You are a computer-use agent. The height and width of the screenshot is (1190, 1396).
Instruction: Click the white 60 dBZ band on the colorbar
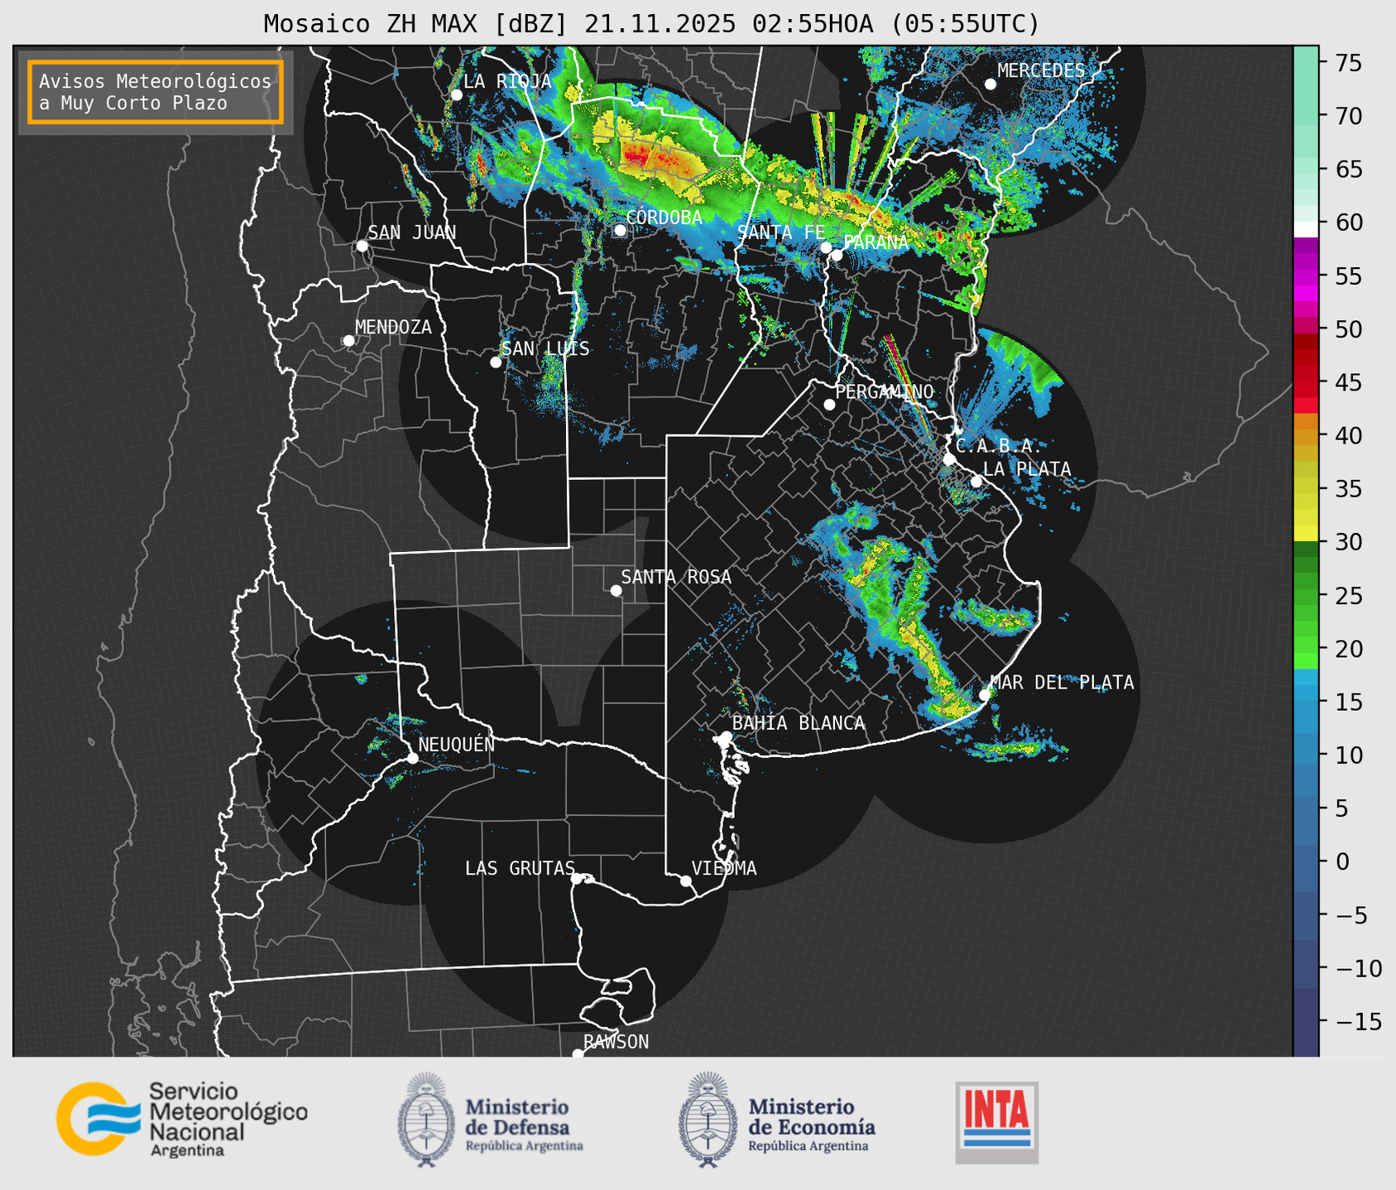[1306, 229]
